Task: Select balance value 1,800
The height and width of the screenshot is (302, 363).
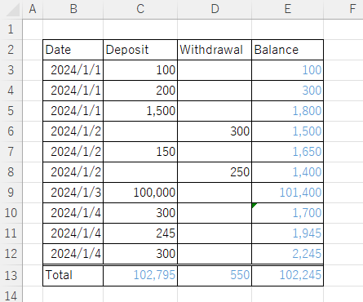Action: [288, 111]
